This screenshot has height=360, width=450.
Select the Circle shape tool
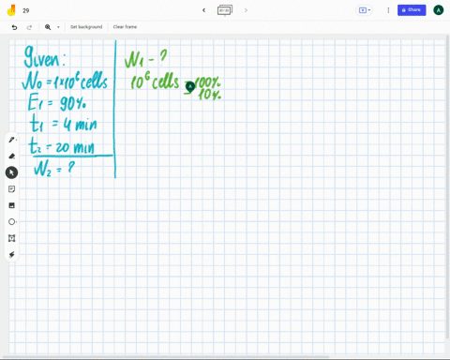(x=12, y=222)
